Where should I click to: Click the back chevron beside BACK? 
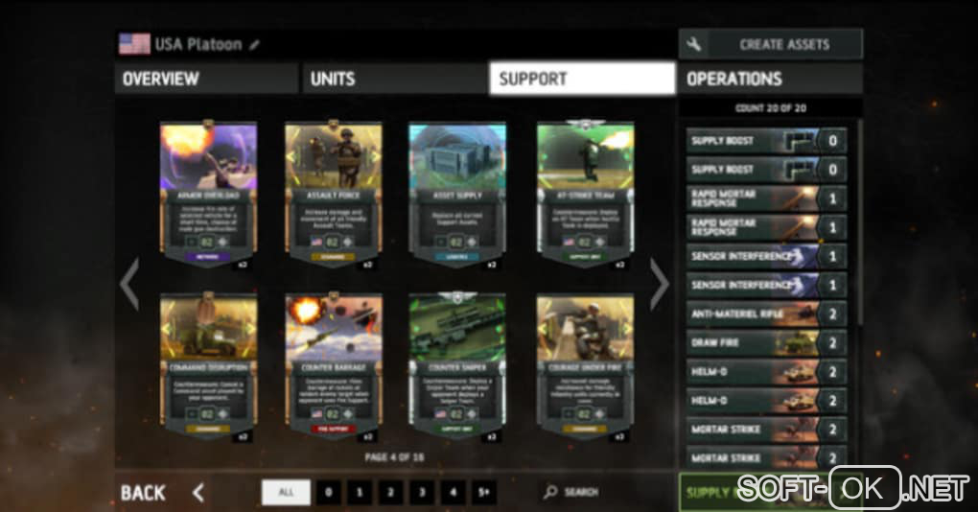(x=198, y=493)
